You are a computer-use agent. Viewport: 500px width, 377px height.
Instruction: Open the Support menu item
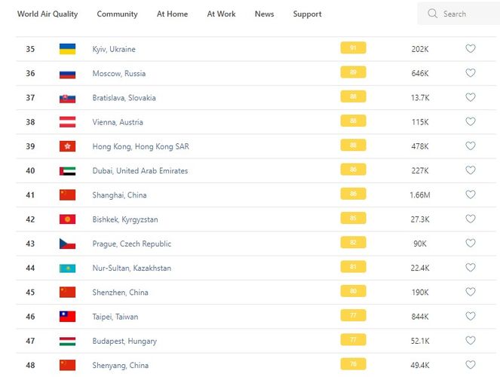click(307, 14)
